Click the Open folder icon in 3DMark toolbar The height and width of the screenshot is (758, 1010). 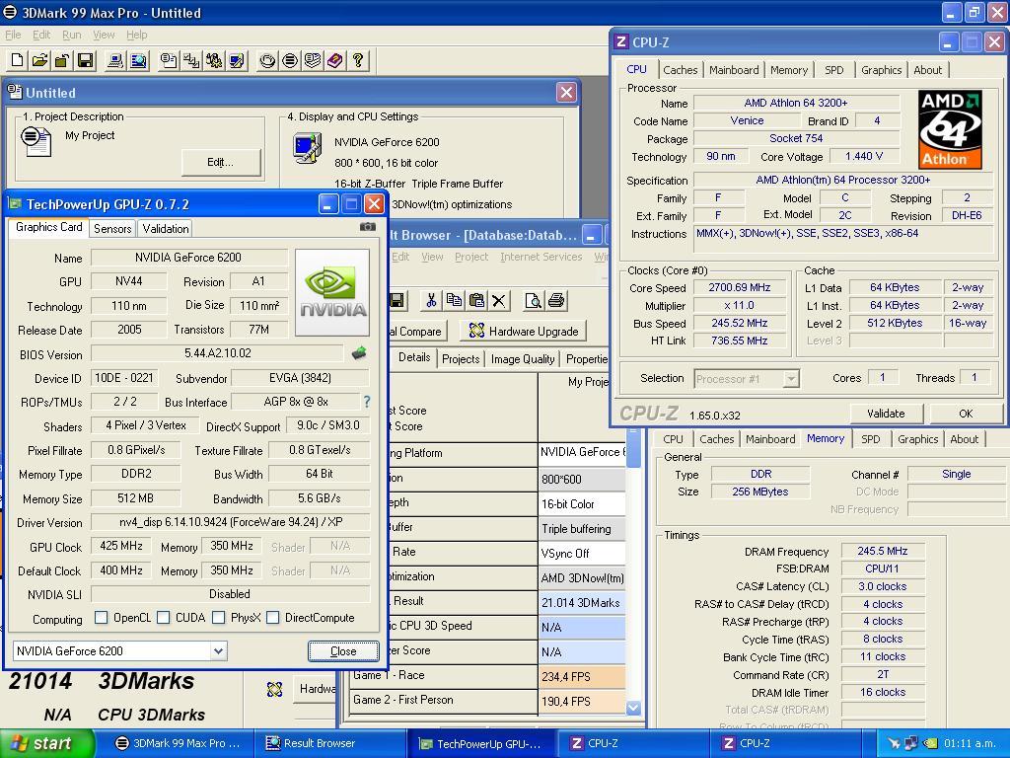coord(39,60)
